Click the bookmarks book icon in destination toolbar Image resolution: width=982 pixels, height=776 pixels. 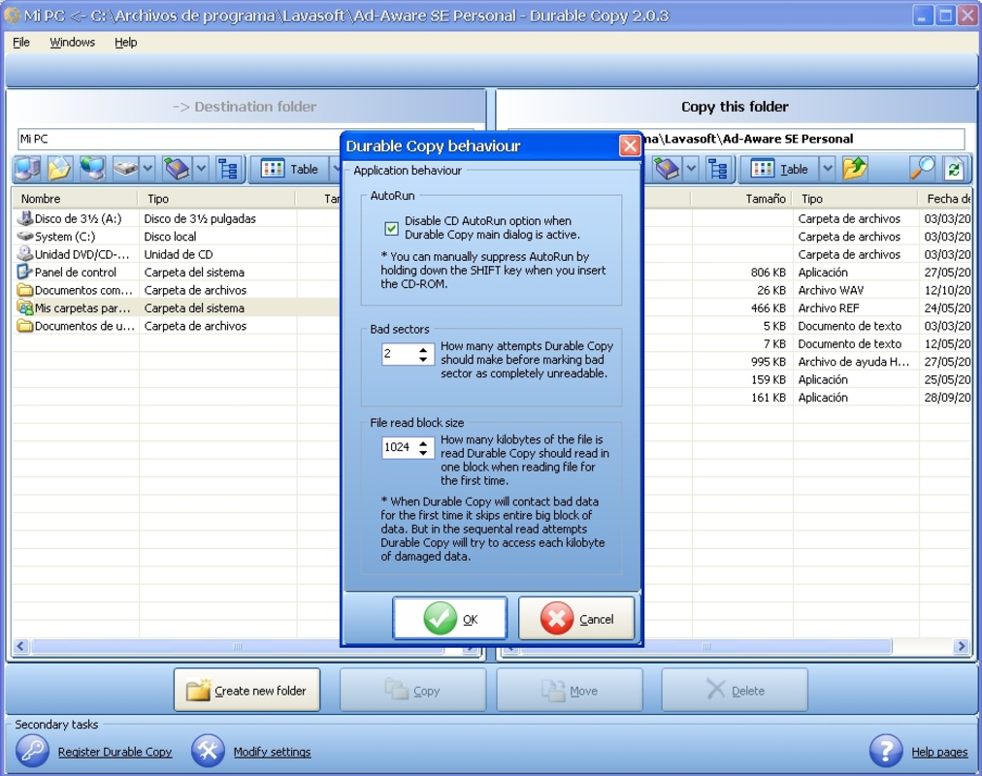(x=178, y=169)
